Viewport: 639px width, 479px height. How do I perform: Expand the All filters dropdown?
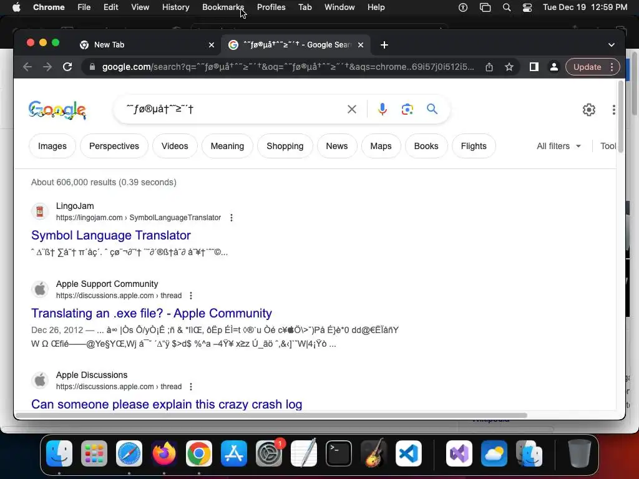(559, 146)
